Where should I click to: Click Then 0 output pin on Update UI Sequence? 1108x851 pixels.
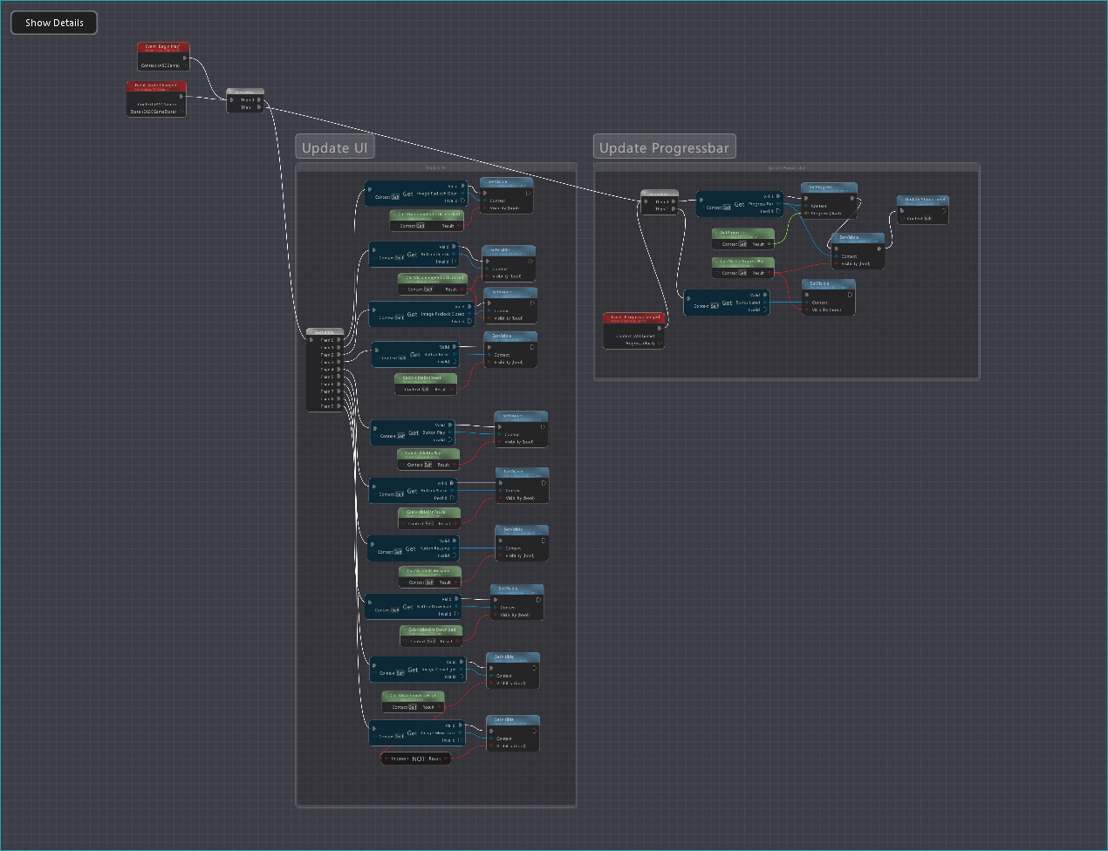[339, 340]
